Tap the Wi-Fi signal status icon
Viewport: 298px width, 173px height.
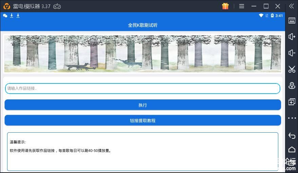(x=261, y=15)
